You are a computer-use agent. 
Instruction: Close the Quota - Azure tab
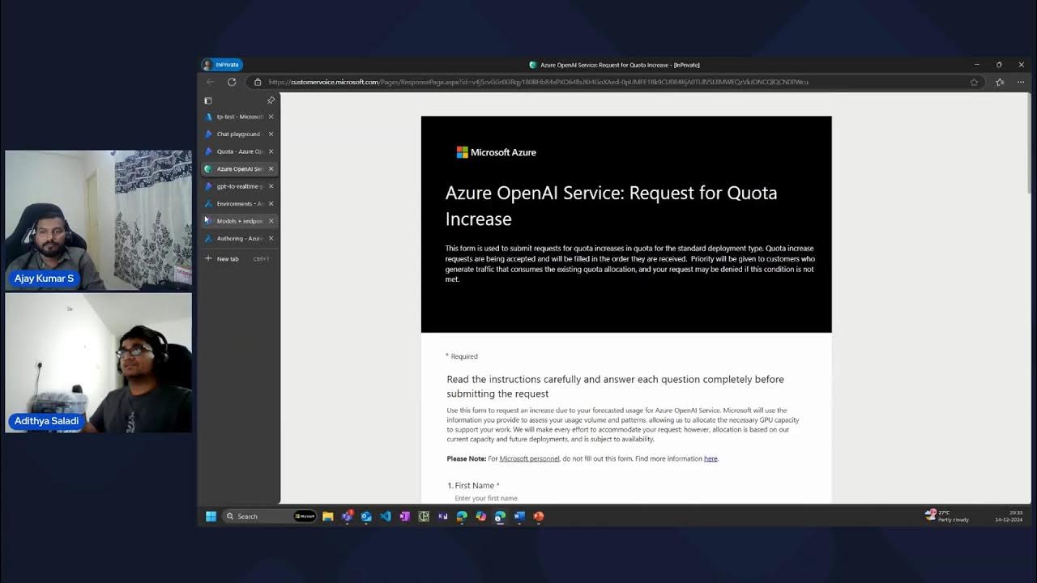click(x=271, y=151)
